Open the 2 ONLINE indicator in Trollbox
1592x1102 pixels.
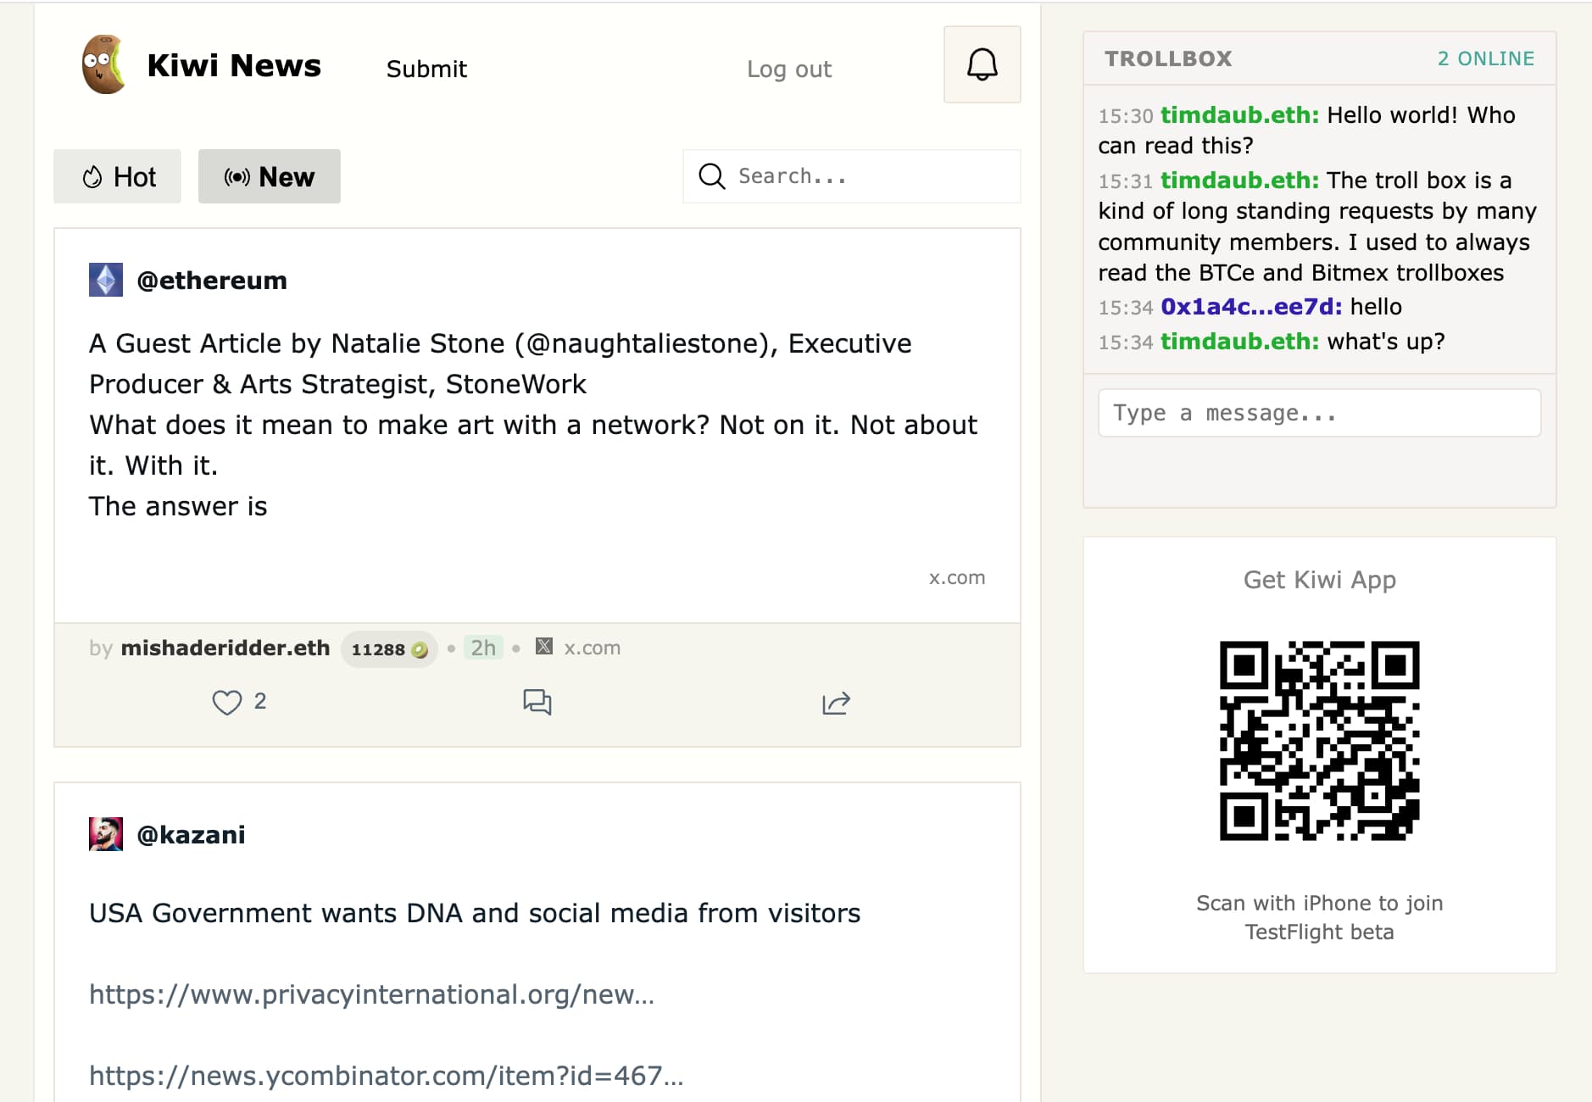coord(1484,58)
